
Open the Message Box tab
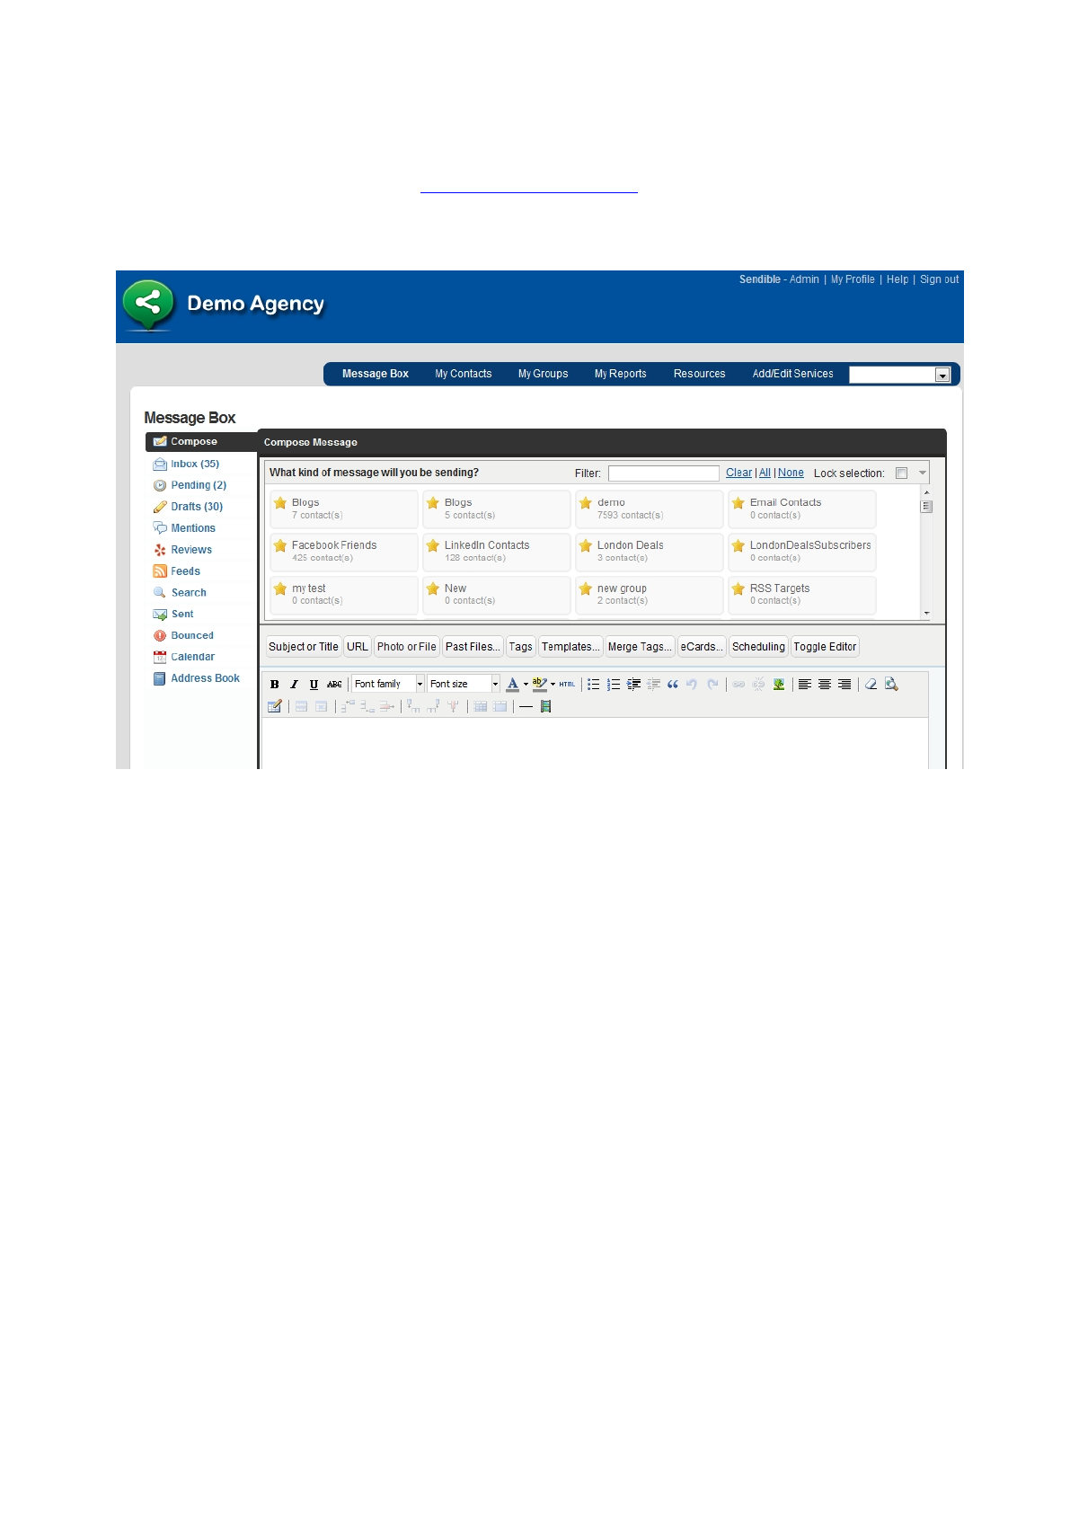(x=376, y=374)
